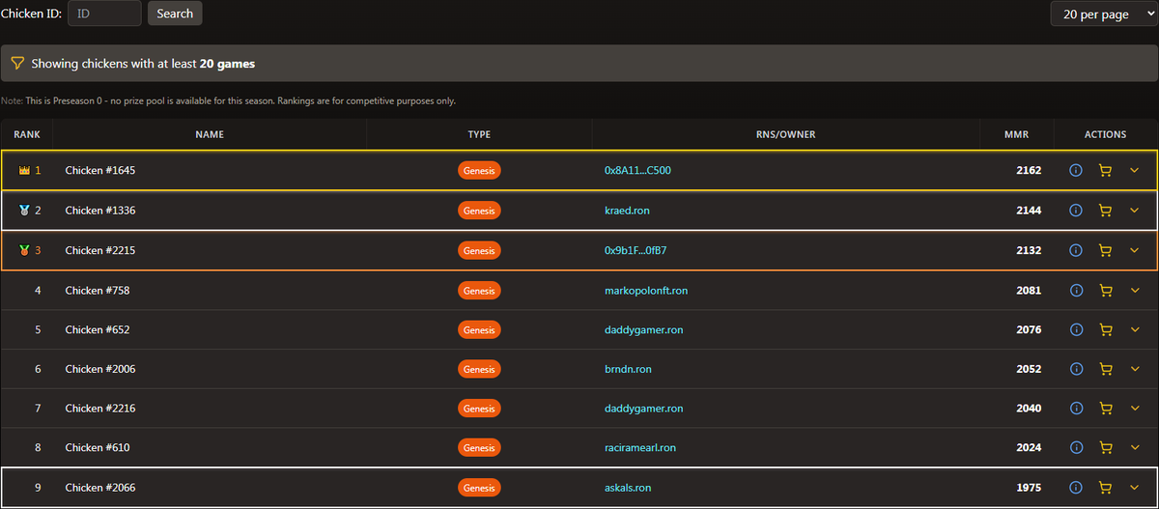Expand the Chicken #2216 row
Viewport: 1159px width, 509px height.
(x=1135, y=409)
